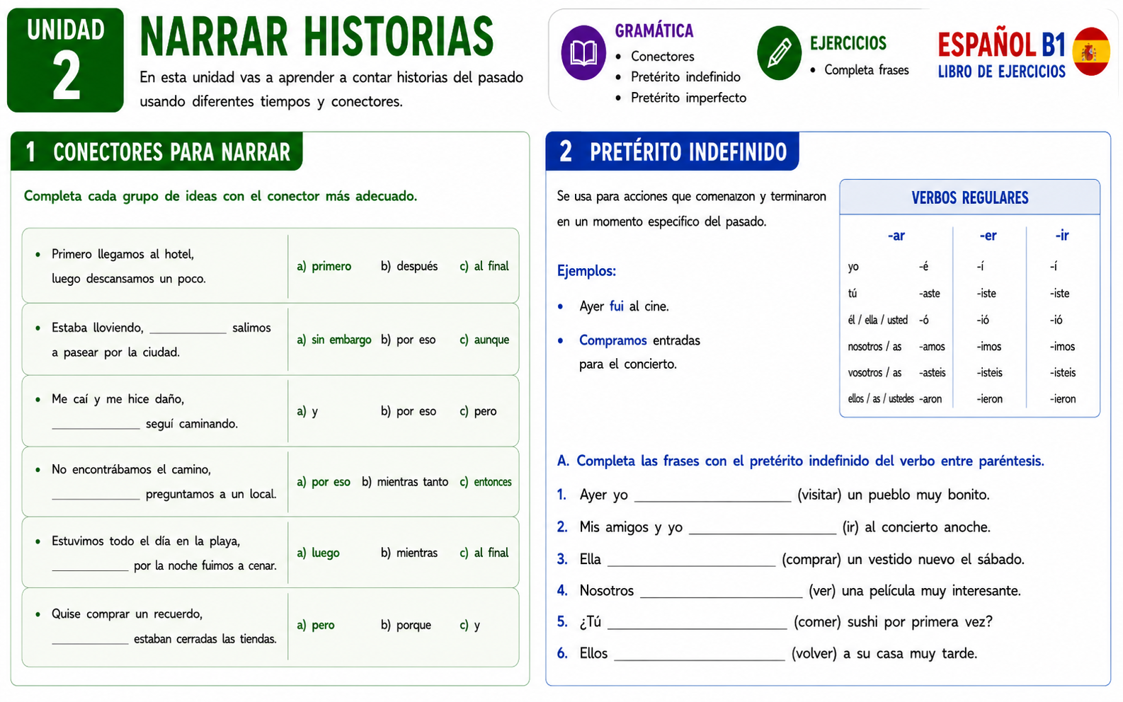Screen dimensions: 1123x702
Task: Pick b) por eso for the Me caí sentence
Action: point(409,411)
